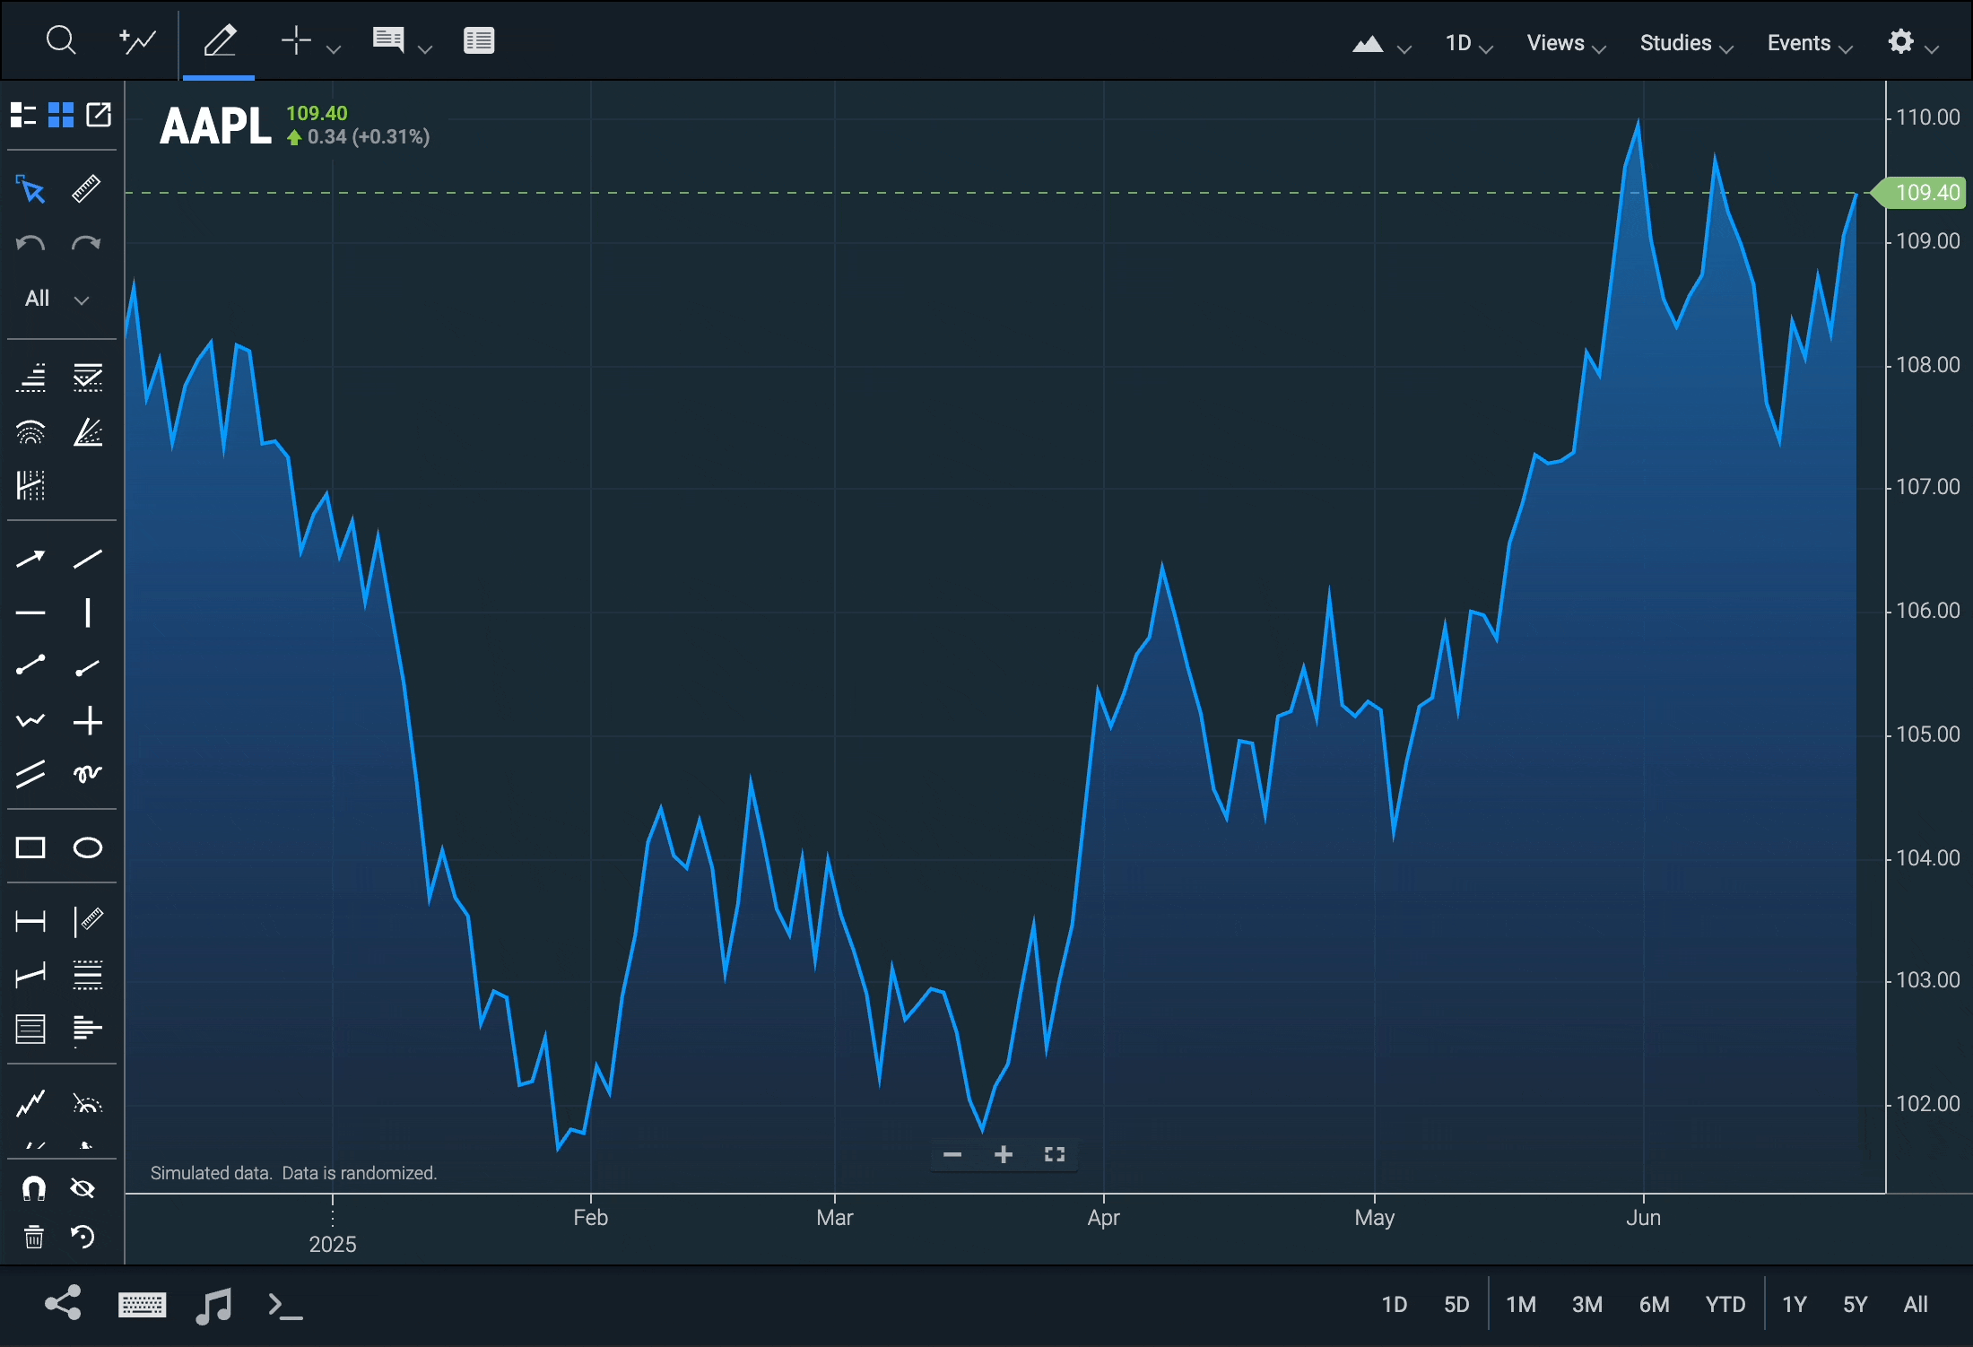Delete all drawings with trash icon
This screenshot has width=1973, height=1347.
tap(33, 1238)
